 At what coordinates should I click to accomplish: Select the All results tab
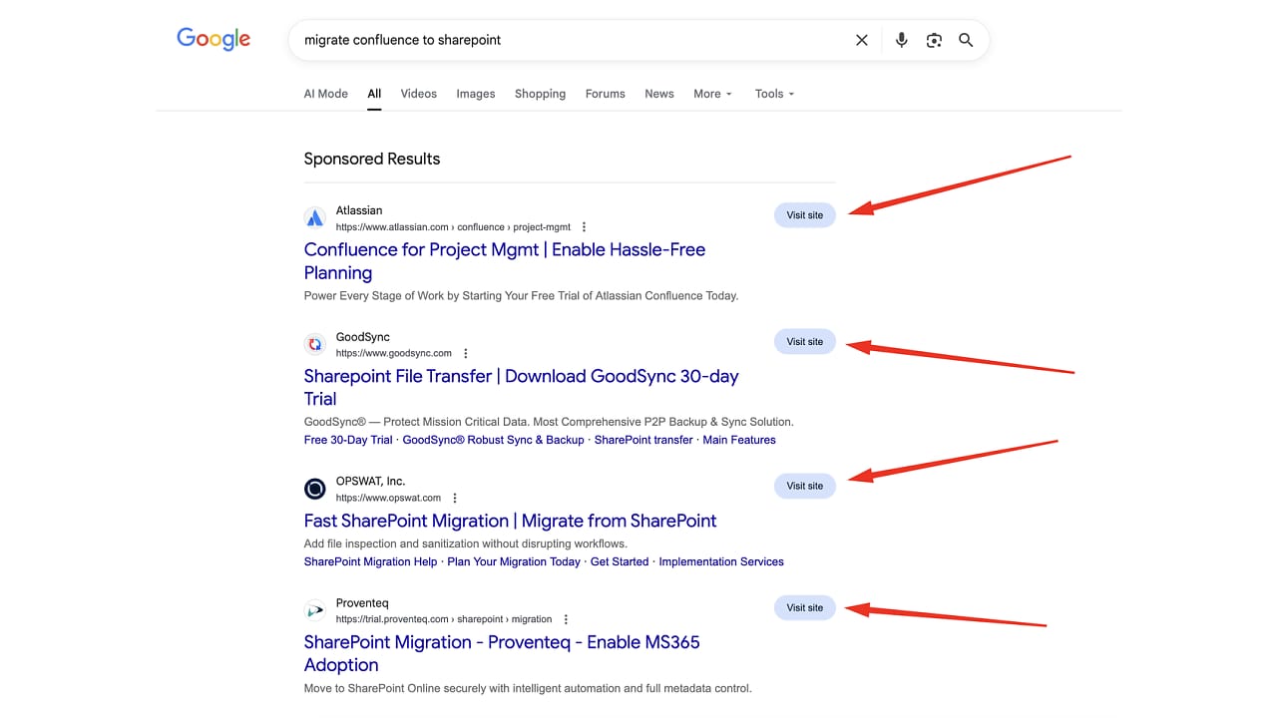coord(374,94)
